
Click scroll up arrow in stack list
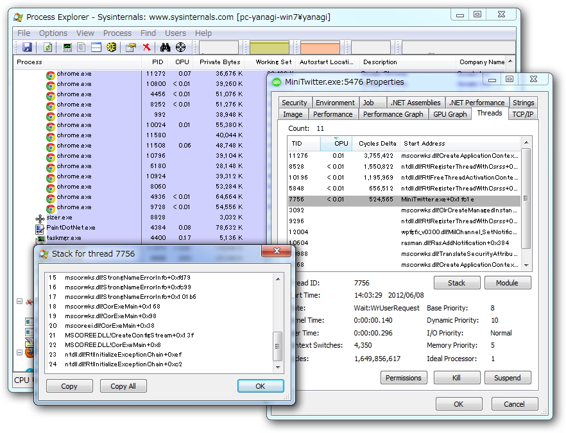278,279
